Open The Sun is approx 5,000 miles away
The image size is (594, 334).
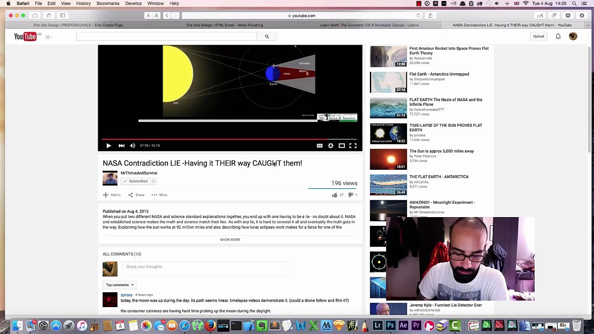(x=441, y=151)
